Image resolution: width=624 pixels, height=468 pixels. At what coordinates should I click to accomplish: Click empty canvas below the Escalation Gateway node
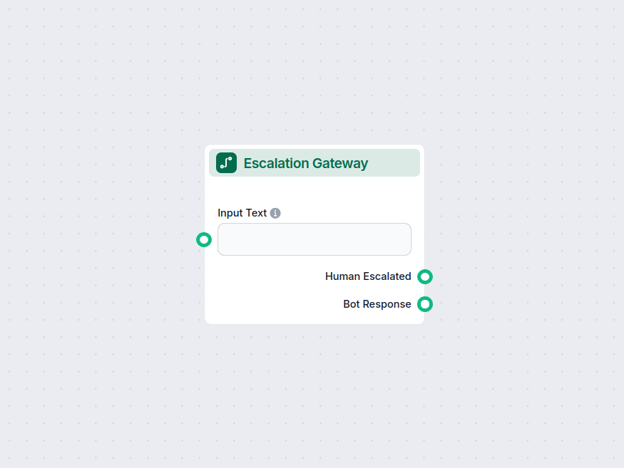[x=314, y=392]
